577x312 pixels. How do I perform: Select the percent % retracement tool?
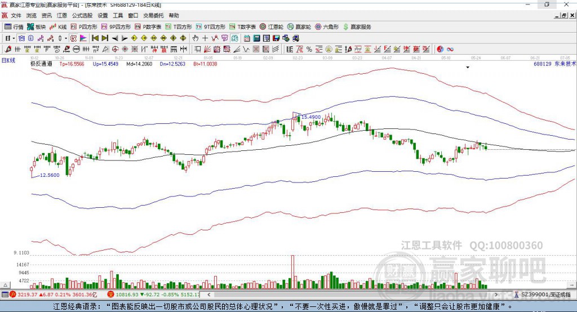[x=309, y=49]
